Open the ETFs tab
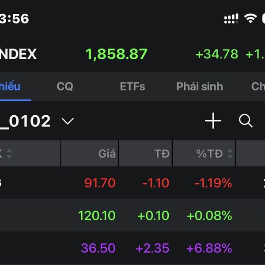Viewport: 265px width, 265px height. click(132, 87)
